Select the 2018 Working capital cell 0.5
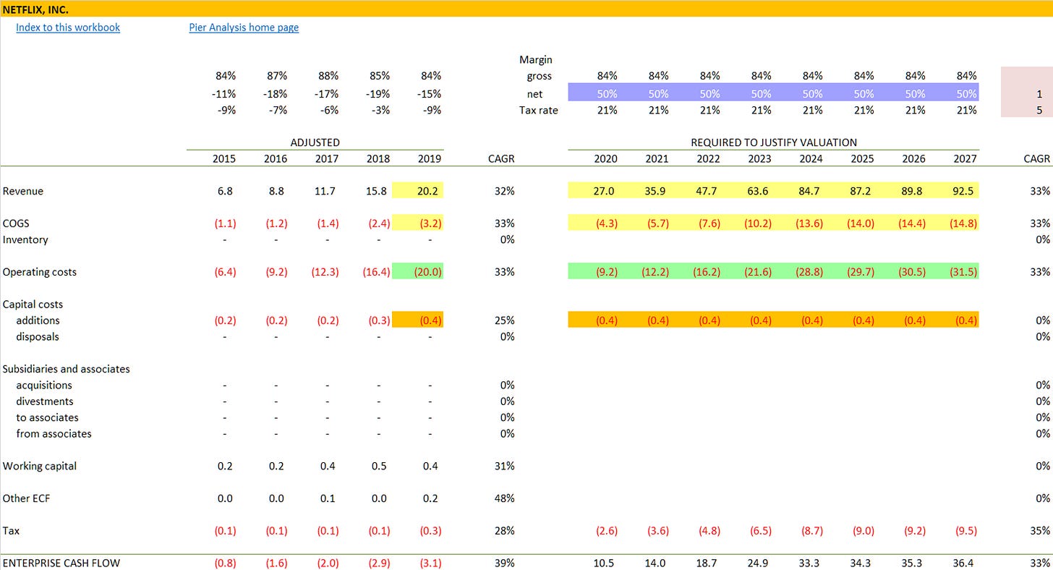Viewport: 1053px width, 570px height. tap(379, 466)
